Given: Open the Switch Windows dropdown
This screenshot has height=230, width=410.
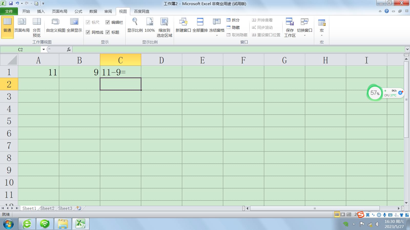Looking at the screenshot, I should [304, 36].
